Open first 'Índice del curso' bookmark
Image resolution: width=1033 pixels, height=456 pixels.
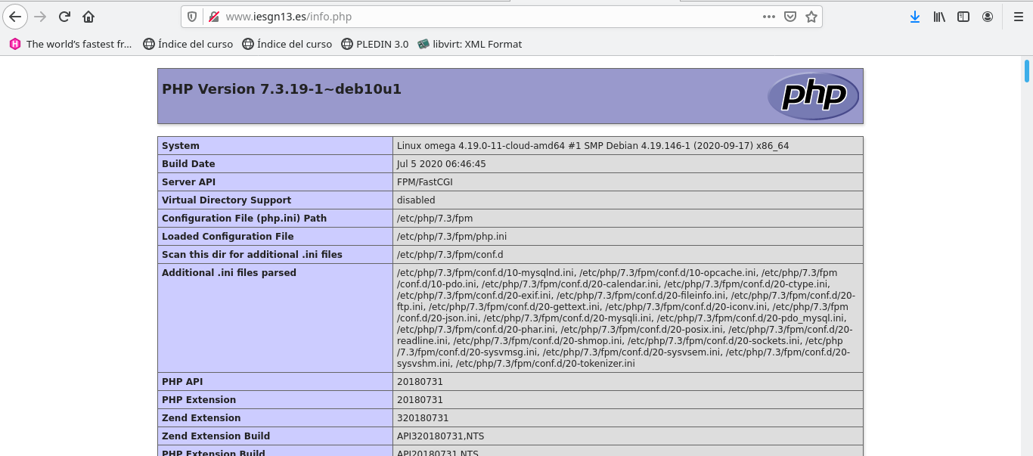click(188, 44)
